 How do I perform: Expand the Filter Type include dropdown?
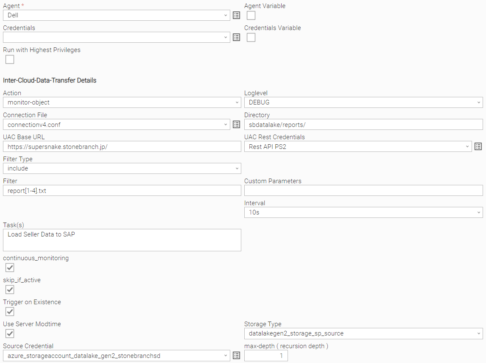pyautogui.click(x=122, y=168)
